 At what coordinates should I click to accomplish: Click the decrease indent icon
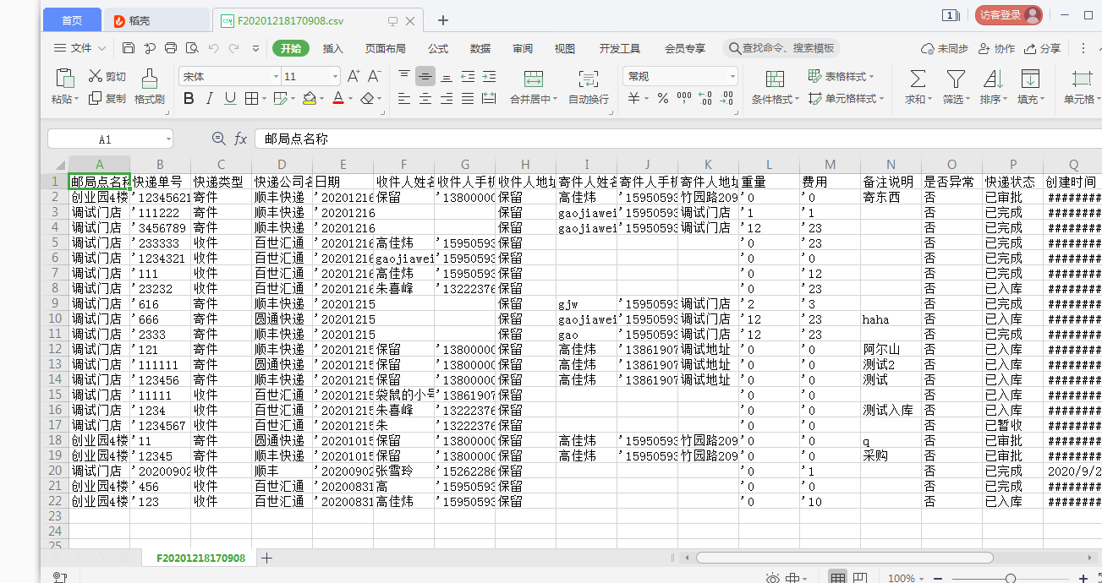468,76
